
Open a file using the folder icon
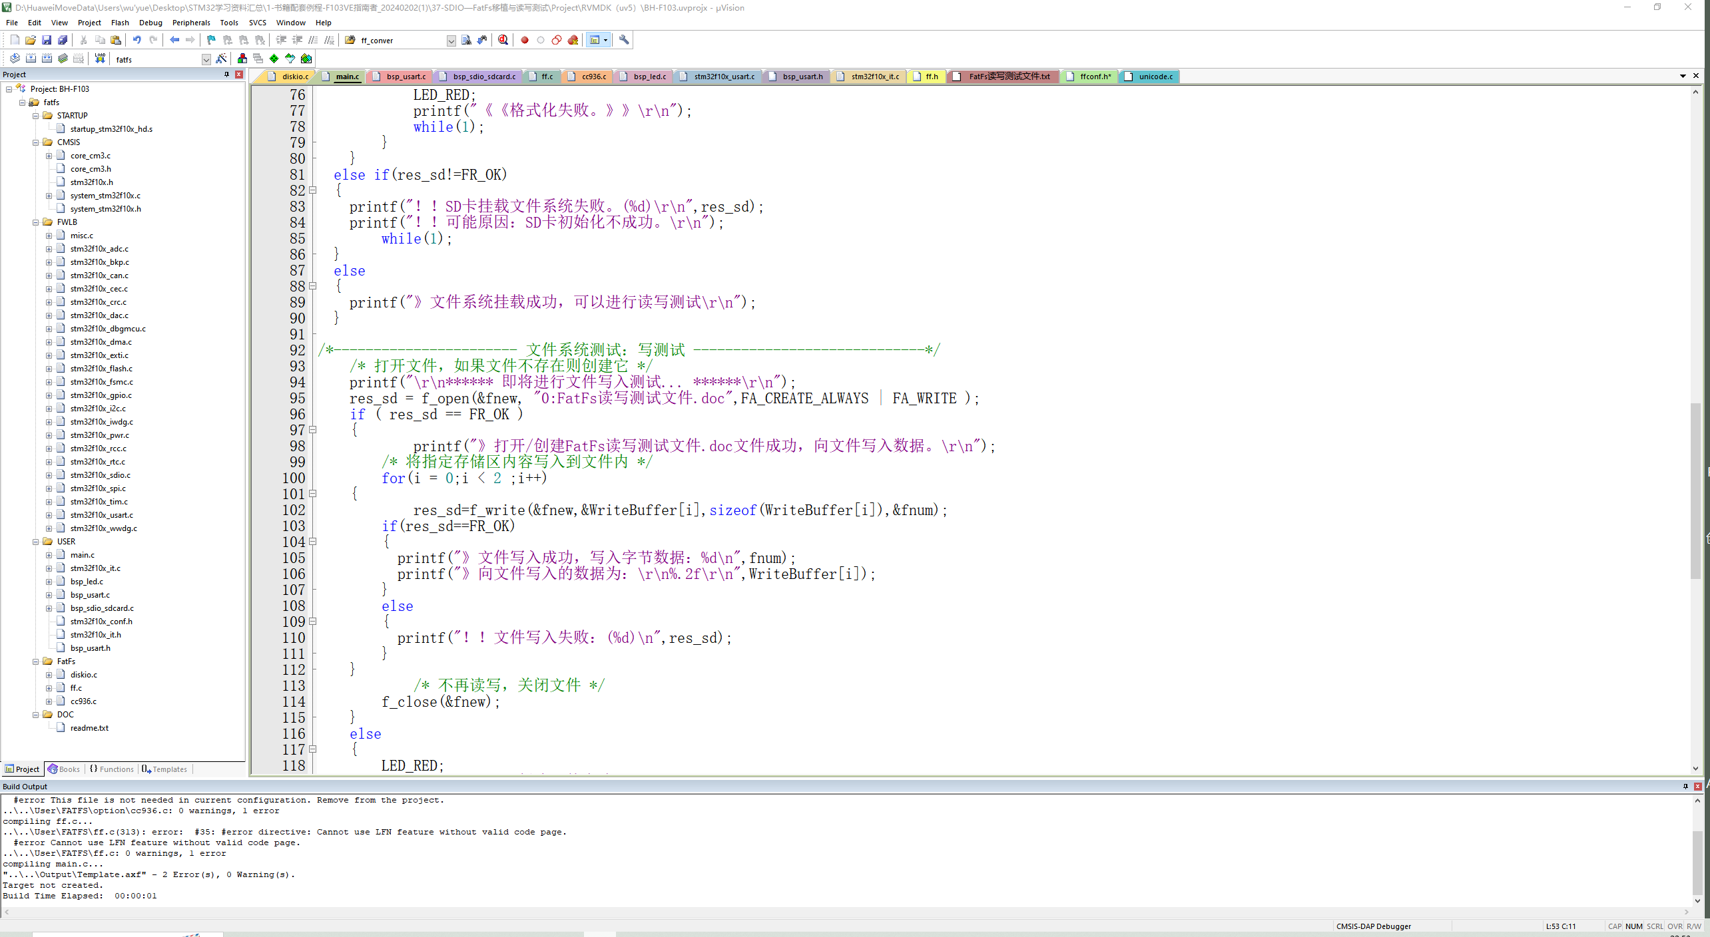(x=31, y=40)
